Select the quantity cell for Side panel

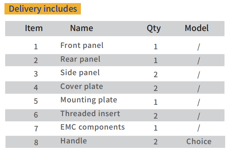click(x=156, y=74)
